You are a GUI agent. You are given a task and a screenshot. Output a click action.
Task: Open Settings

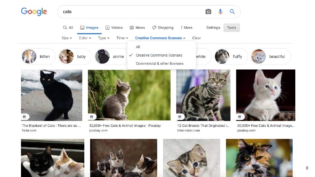coord(213,28)
